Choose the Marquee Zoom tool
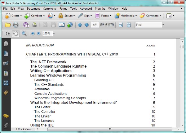This screenshot has height=133, width=186. point(24,34)
